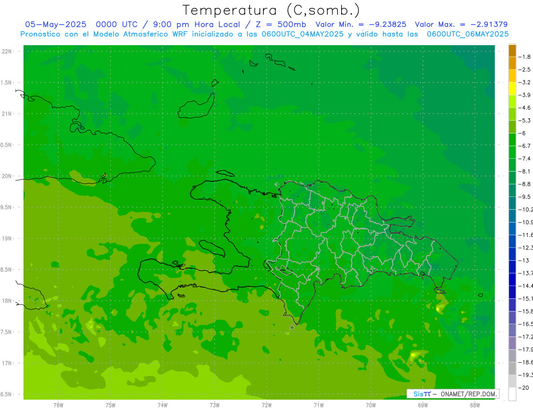Screen dimensions: 533x411
Task: Click the "-16.5" legend value
Action: (x=525, y=324)
